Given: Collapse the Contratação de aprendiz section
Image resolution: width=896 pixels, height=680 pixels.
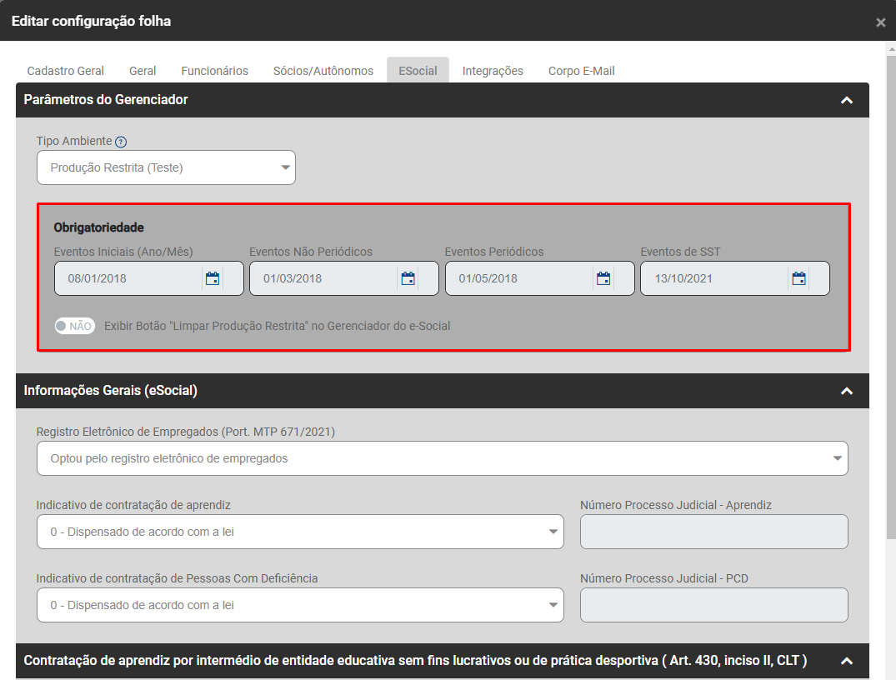Looking at the screenshot, I should tap(847, 661).
